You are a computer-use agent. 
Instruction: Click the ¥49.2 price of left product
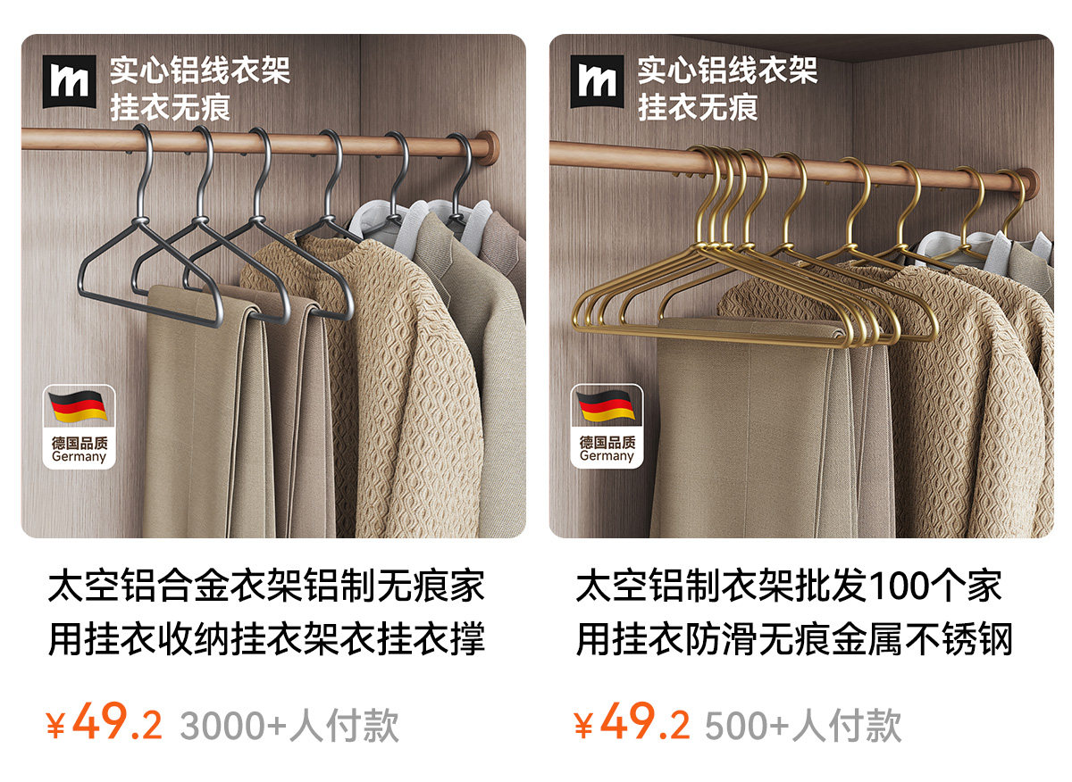coord(105,723)
